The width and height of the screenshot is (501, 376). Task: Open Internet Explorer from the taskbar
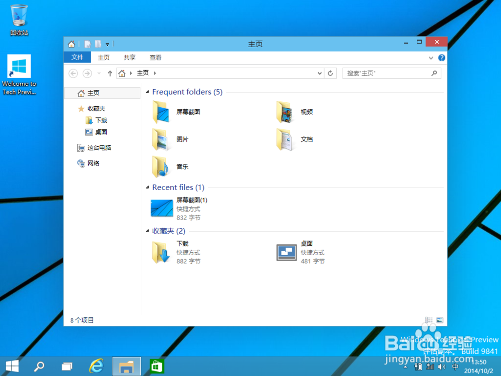[96, 366]
